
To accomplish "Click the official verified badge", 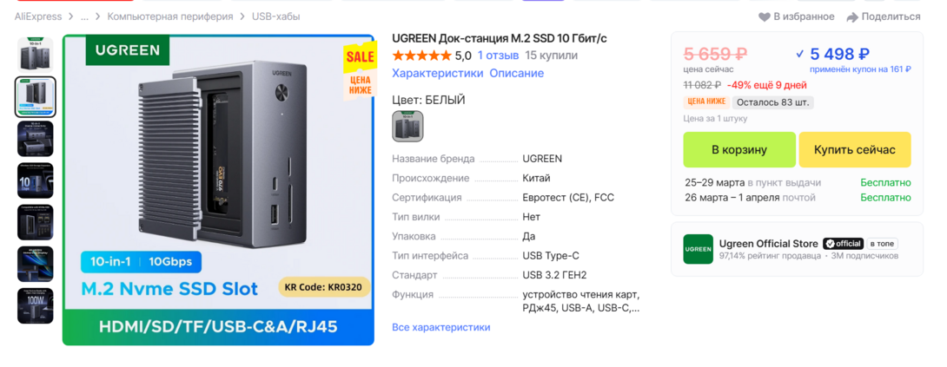I will click(844, 244).
